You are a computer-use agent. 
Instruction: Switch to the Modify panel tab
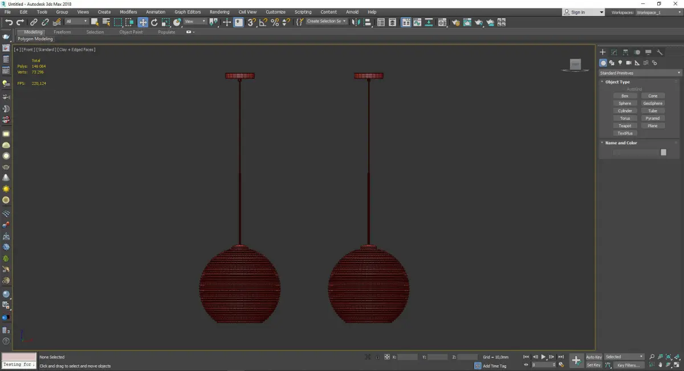pos(614,52)
